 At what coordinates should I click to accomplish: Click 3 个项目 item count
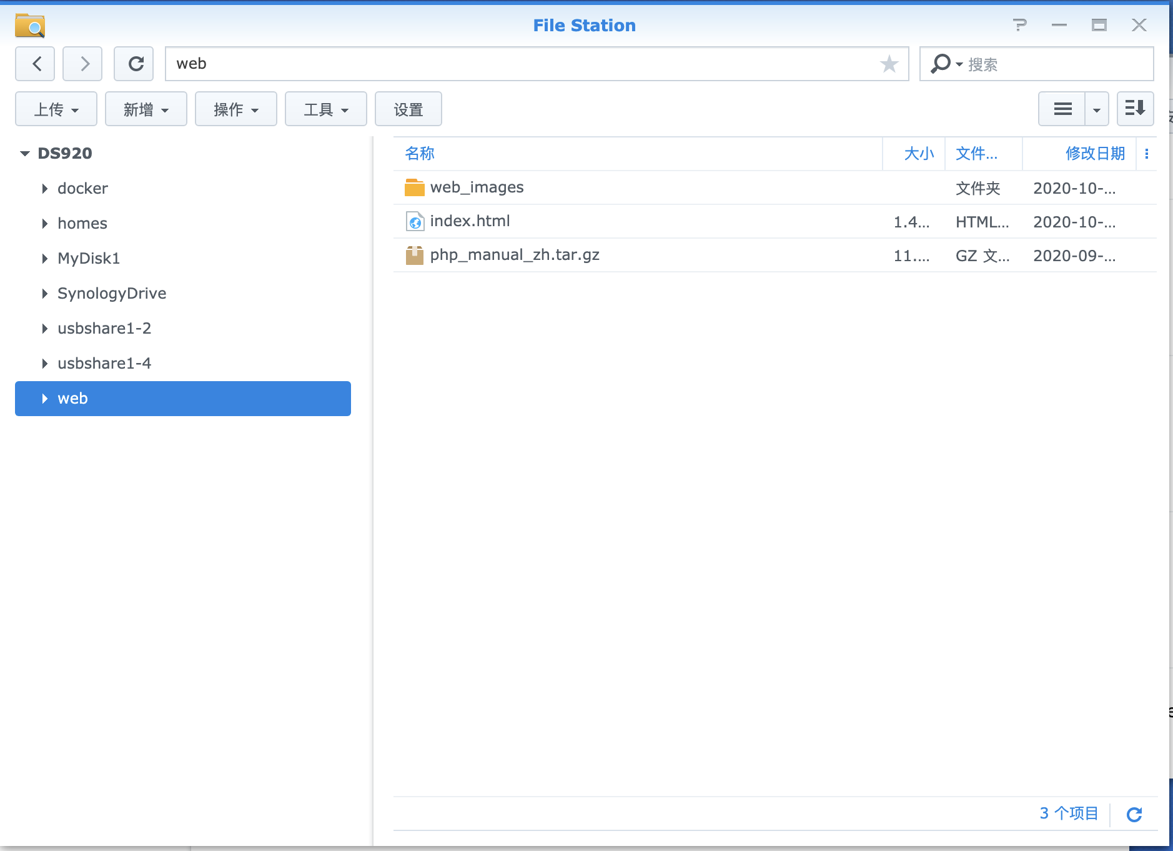click(x=1069, y=814)
